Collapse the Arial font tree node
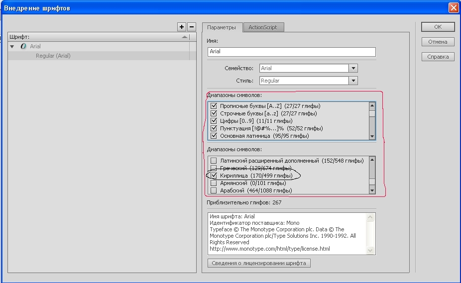 12,46
